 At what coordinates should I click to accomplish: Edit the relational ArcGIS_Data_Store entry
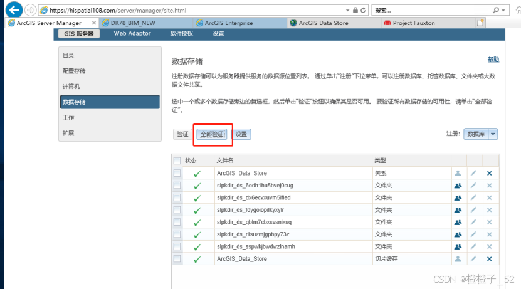coord(473,173)
